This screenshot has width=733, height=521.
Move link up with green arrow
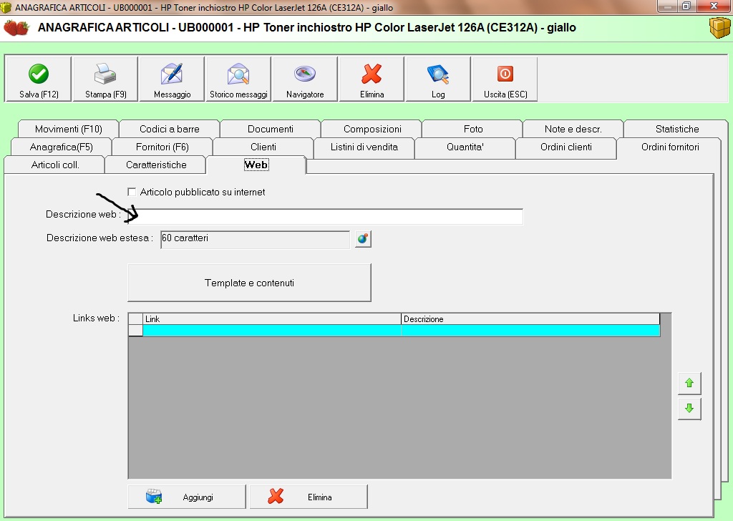pyautogui.click(x=689, y=383)
